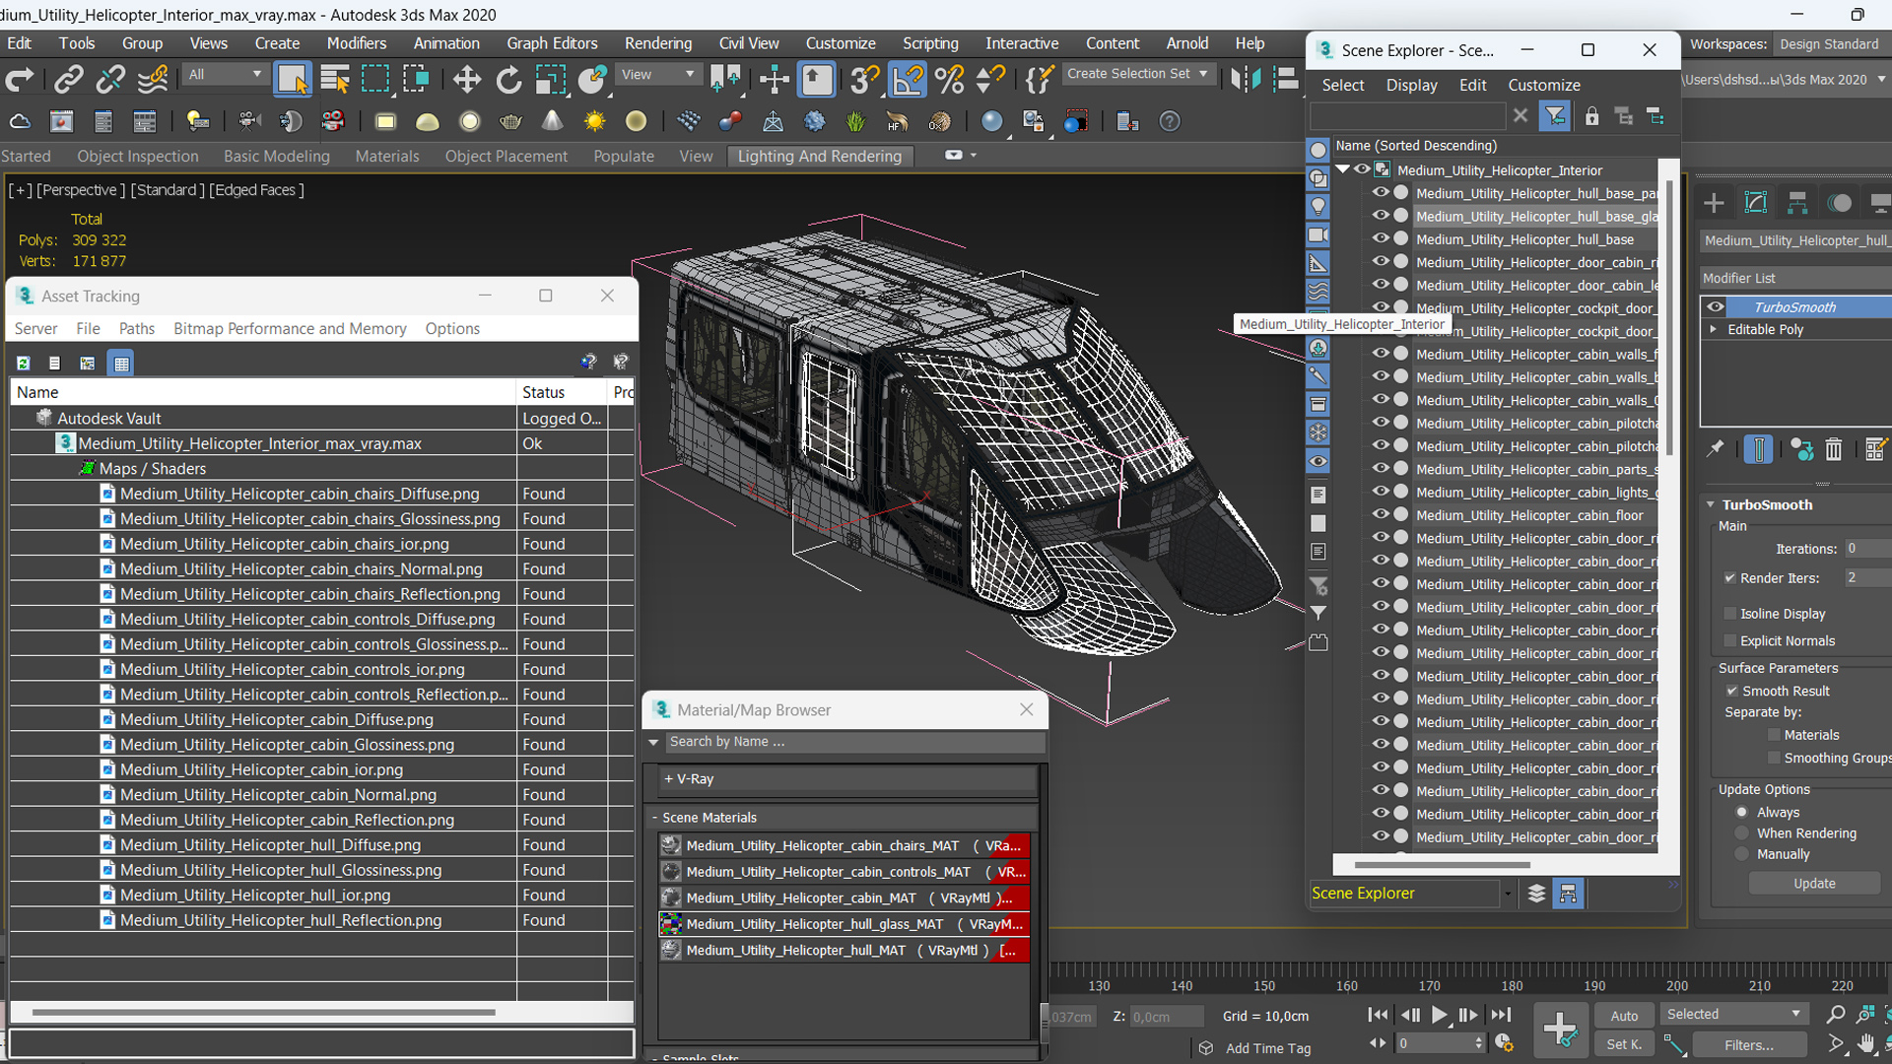This screenshot has height=1064, width=1892.
Task: Collapse the Scene Materials group
Action: pyautogui.click(x=654, y=818)
